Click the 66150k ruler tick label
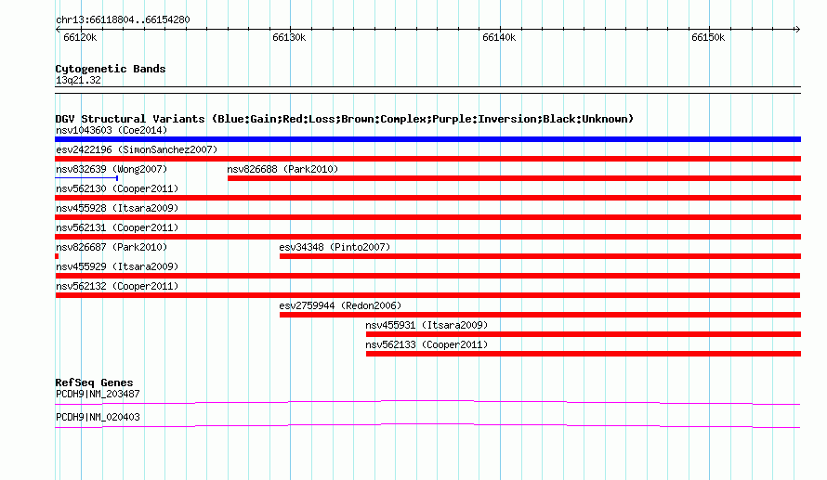Screen dimensions: 827x480 pyautogui.click(x=708, y=37)
